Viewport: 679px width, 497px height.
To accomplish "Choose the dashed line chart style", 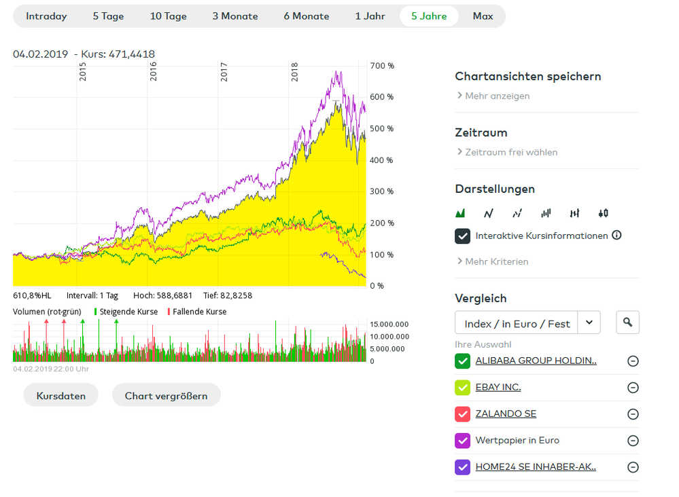I will [517, 213].
